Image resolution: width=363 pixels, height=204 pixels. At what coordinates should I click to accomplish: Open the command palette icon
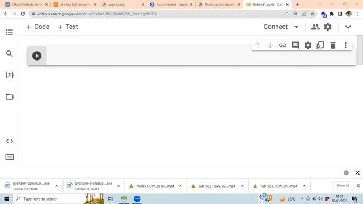tap(10, 157)
